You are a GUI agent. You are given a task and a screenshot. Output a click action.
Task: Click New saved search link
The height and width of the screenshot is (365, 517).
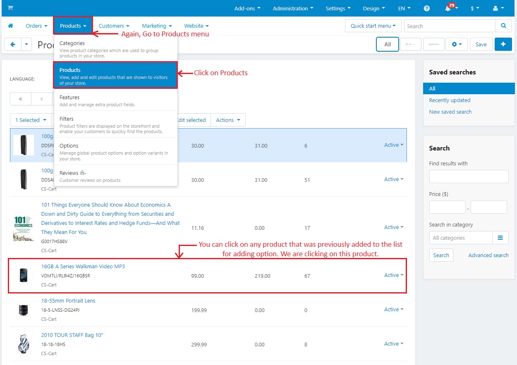tap(450, 112)
